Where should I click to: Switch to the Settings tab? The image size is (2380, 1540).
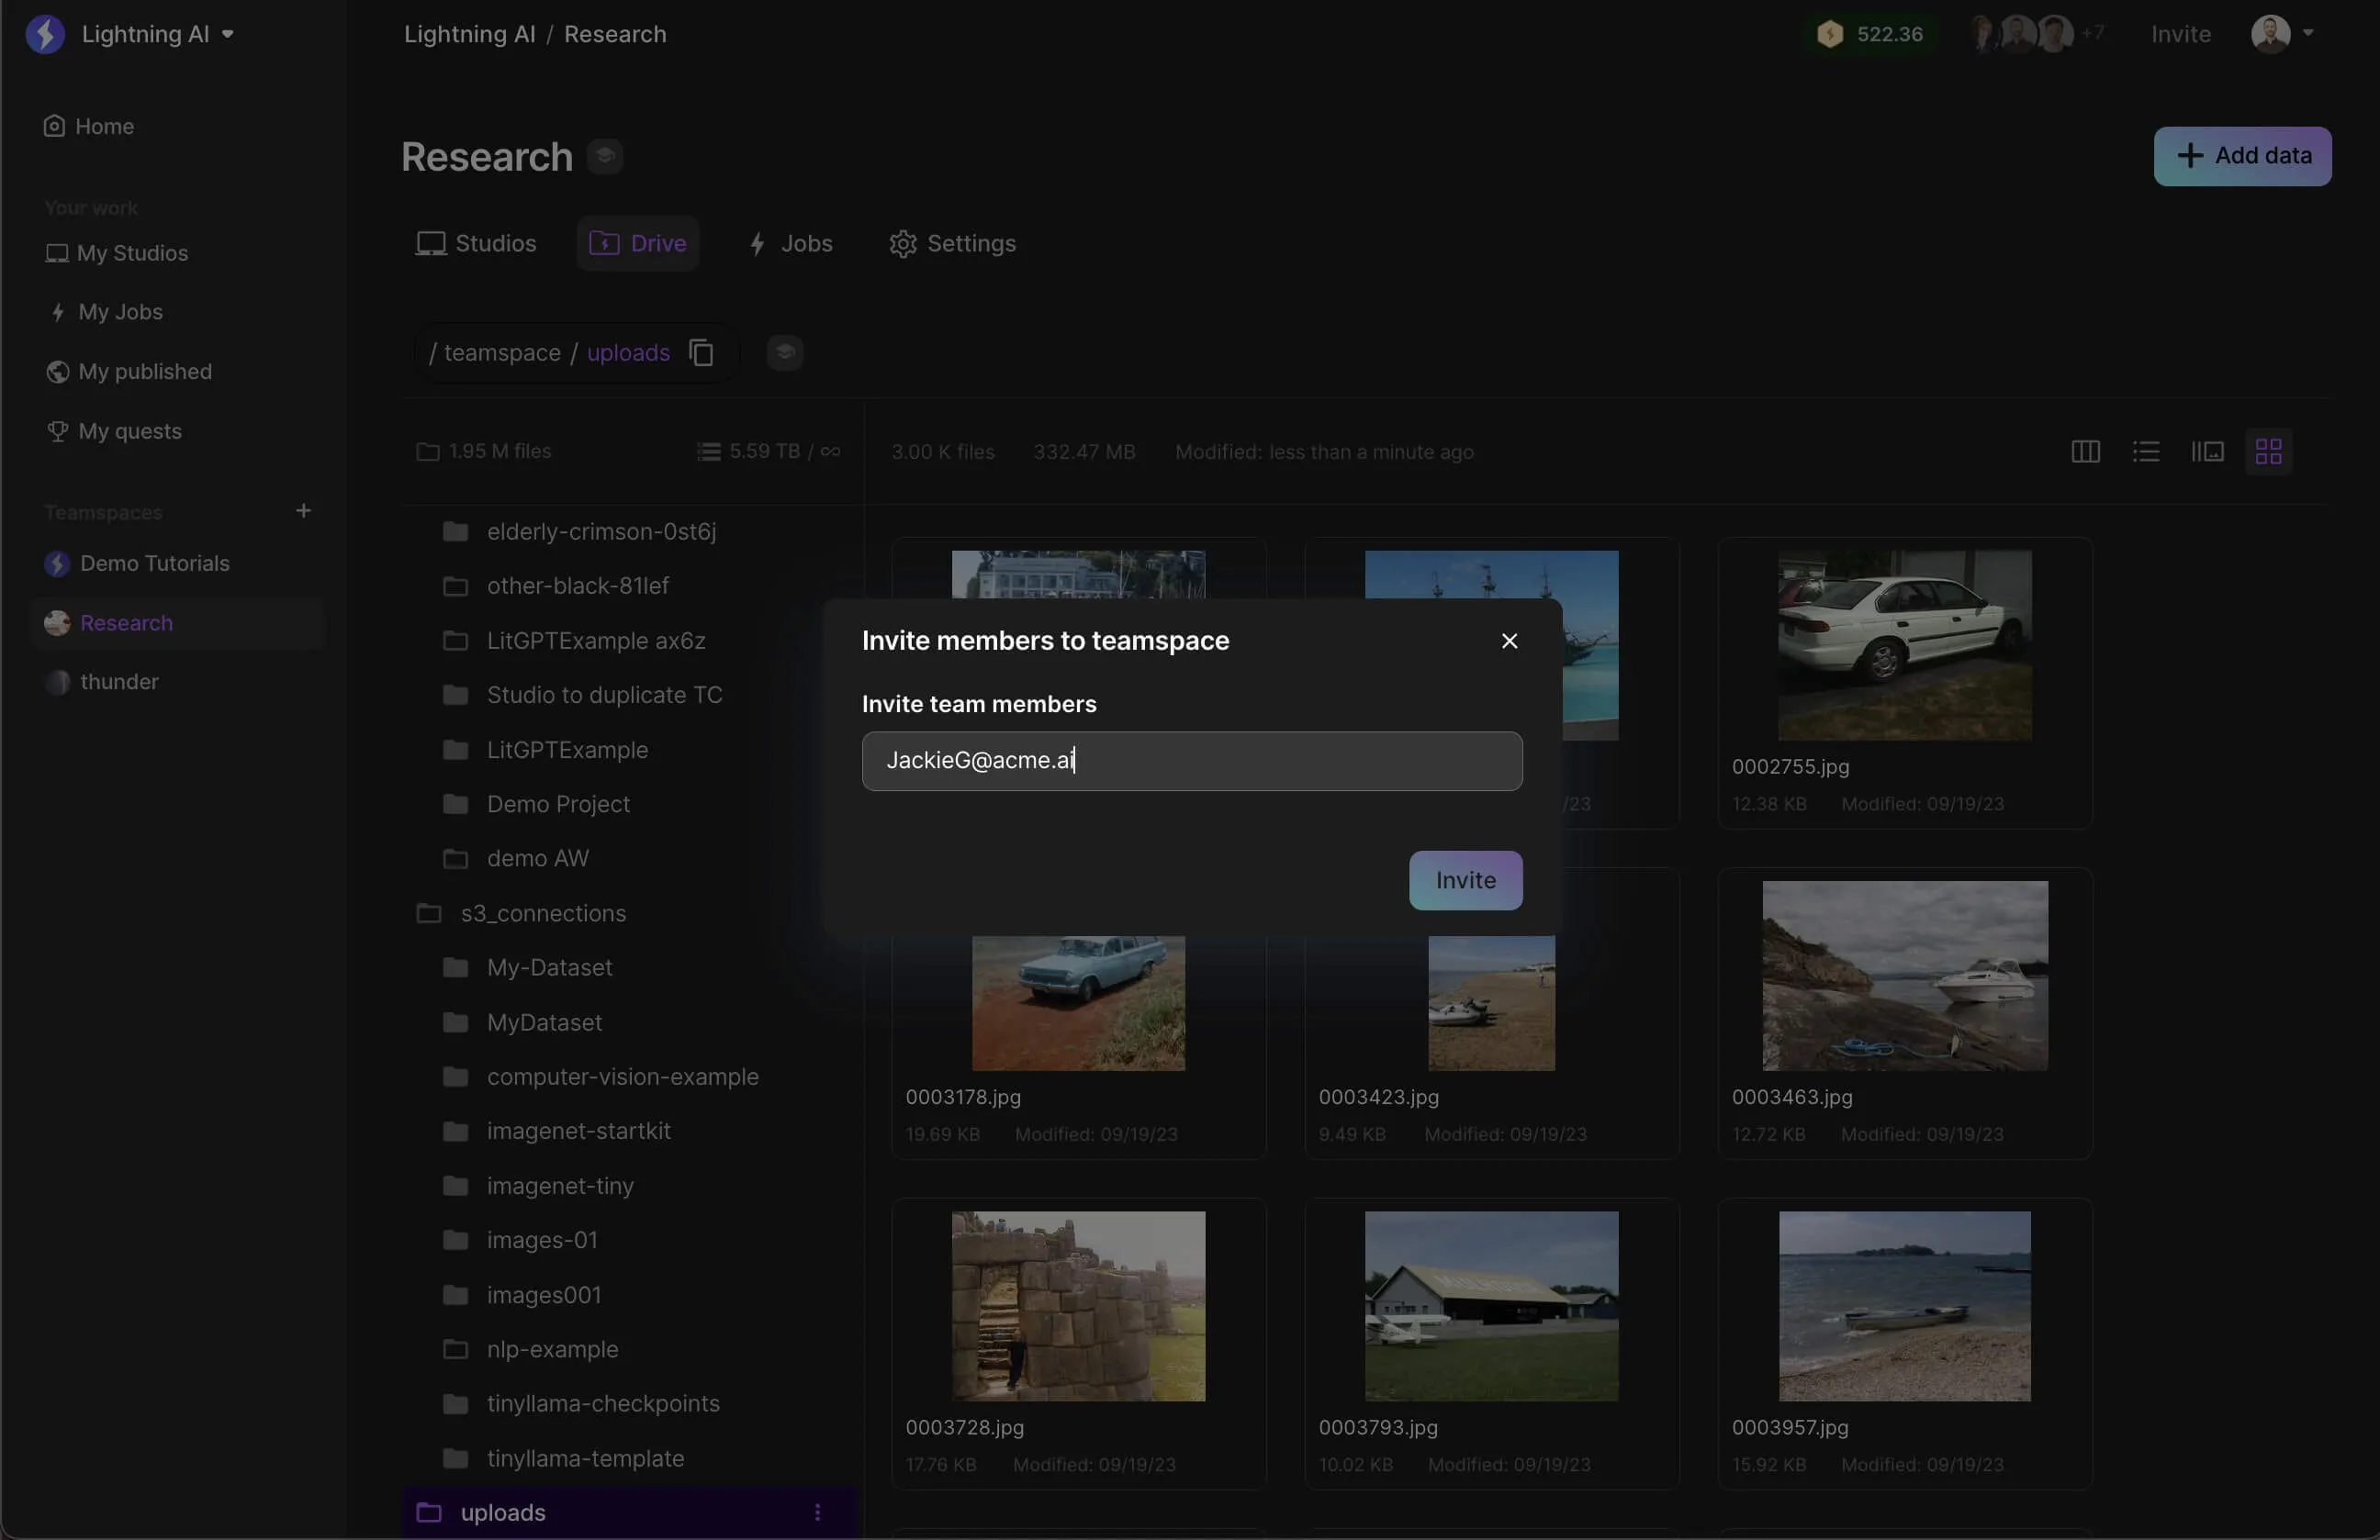tap(951, 243)
